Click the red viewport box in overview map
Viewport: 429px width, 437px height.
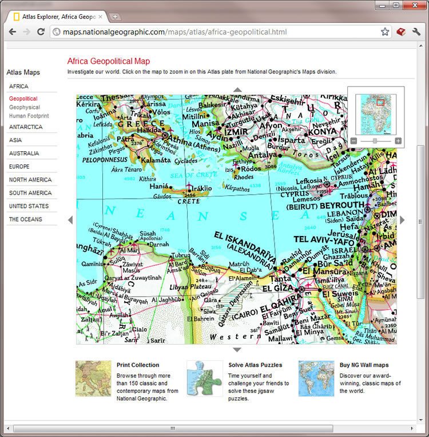[x=380, y=103]
